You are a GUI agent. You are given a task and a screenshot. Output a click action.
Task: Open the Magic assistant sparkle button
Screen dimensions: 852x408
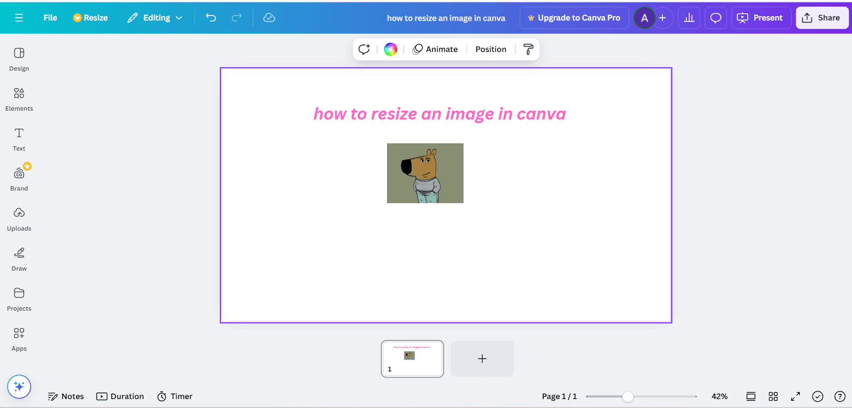click(x=19, y=387)
